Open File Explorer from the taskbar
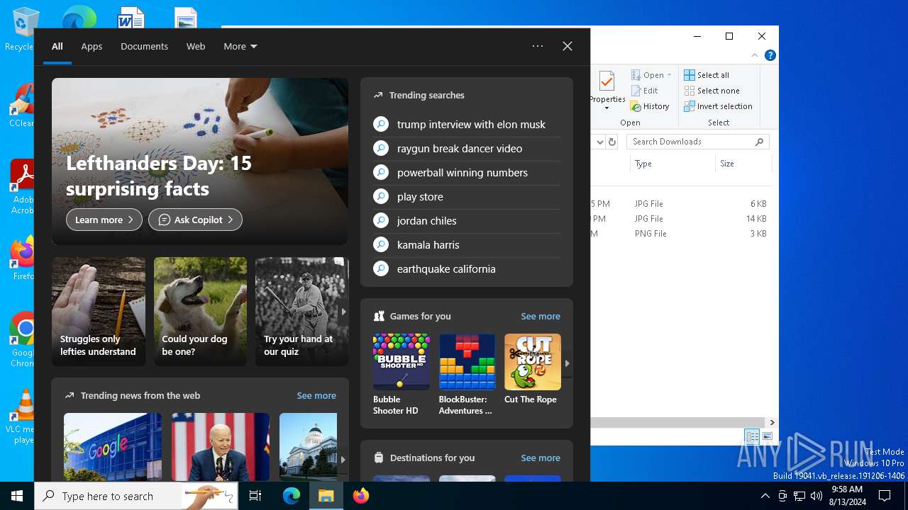This screenshot has height=510, width=908. click(x=326, y=496)
